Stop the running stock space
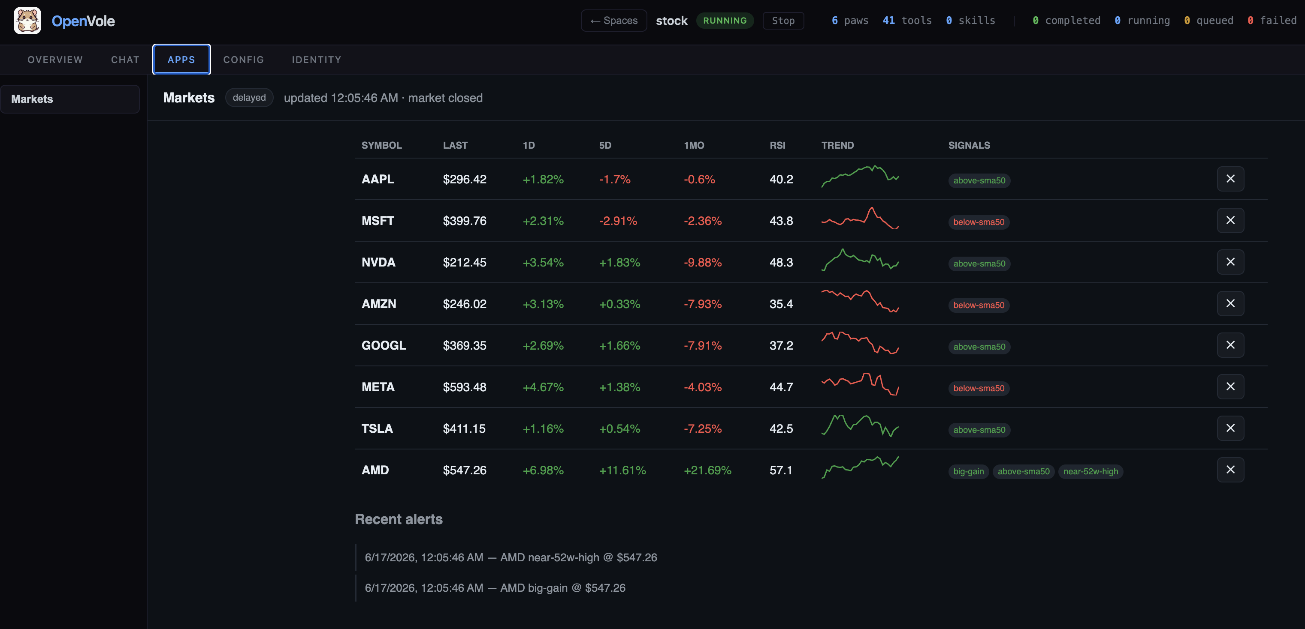The image size is (1305, 629). pos(782,21)
